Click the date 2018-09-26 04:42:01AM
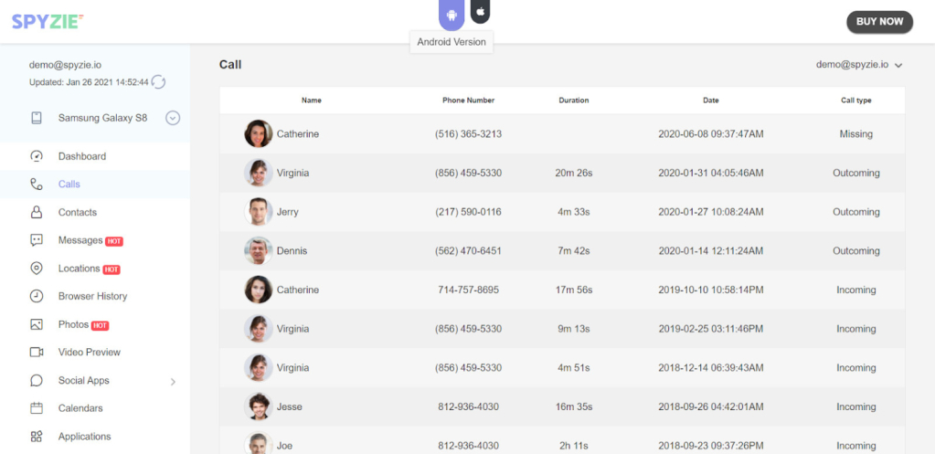935x454 pixels. [711, 406]
